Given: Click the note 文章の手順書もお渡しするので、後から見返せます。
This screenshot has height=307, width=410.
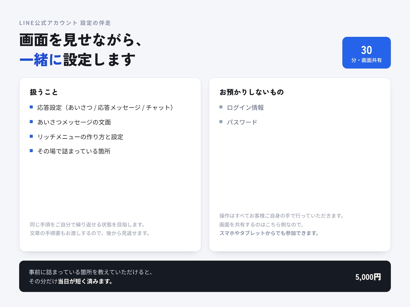Looking at the screenshot, I should coord(90,233).
